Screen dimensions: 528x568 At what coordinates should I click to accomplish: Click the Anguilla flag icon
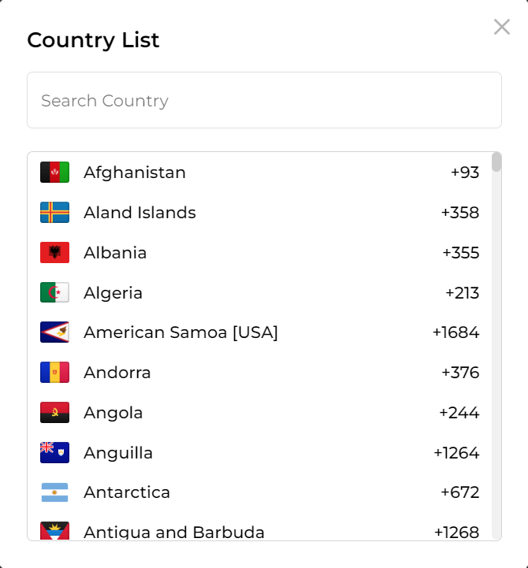[54, 453]
